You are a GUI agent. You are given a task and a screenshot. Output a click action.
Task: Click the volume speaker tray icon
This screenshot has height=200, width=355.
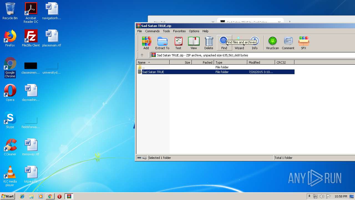322,196
